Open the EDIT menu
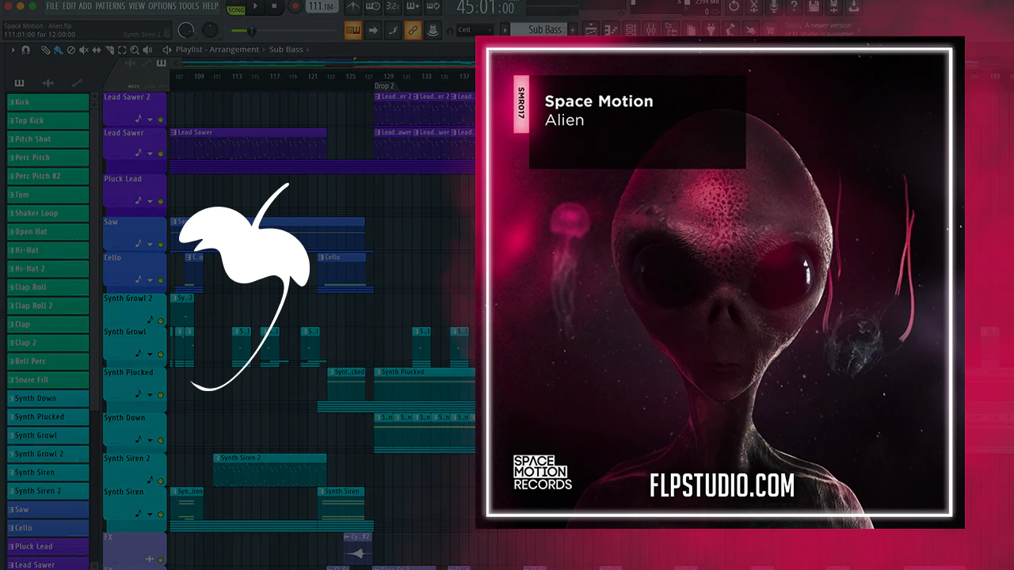1014x570 pixels. pyautogui.click(x=69, y=6)
